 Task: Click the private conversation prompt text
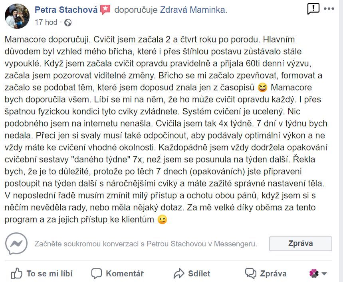click(x=146, y=244)
